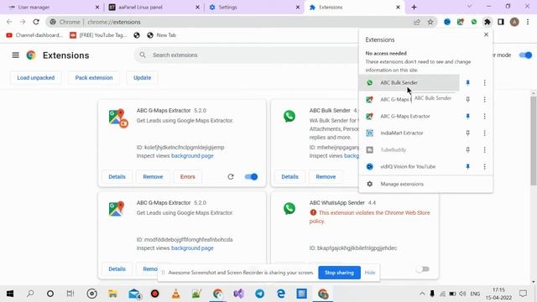The height and width of the screenshot is (302, 537).
Task: Click the vidIQ extension icon in the Chrome toolbar
Action: [x=447, y=22]
